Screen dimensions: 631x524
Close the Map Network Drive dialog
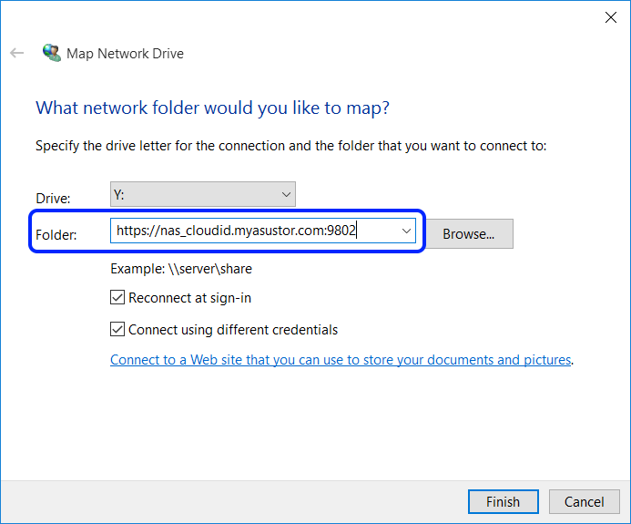tap(609, 16)
